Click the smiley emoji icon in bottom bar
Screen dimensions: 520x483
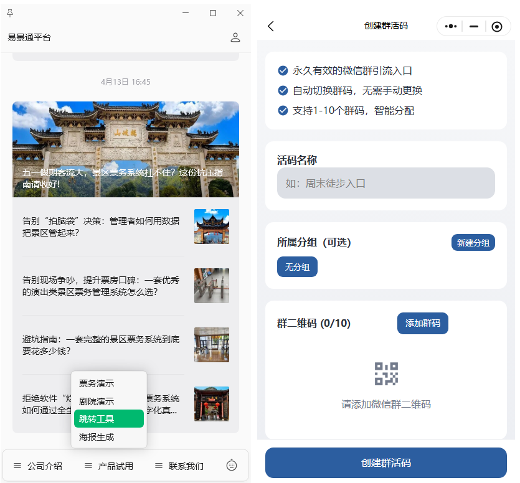(231, 465)
